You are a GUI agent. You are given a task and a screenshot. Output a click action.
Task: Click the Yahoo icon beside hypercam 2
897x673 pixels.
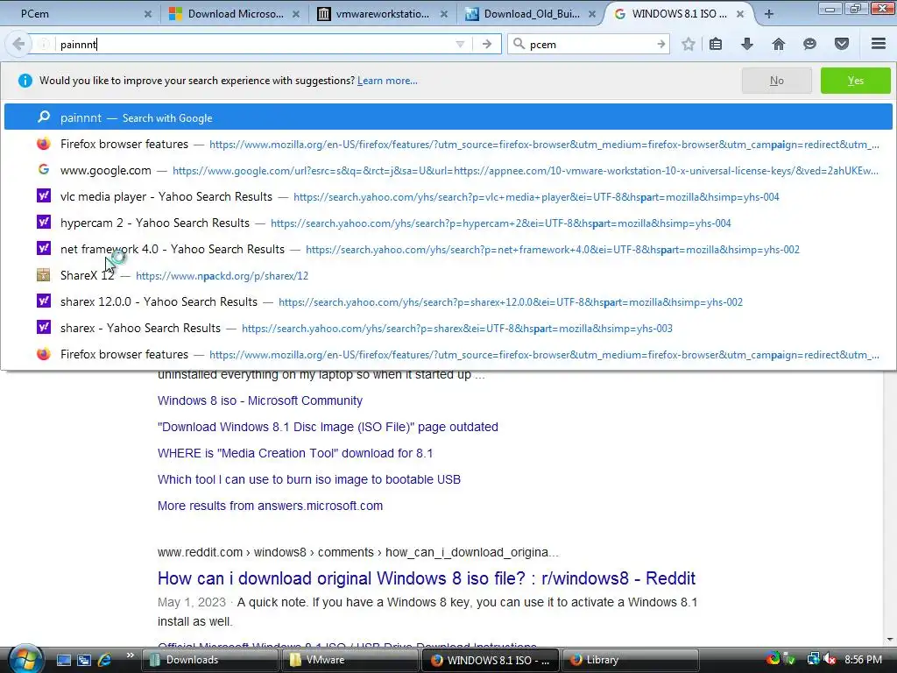44,222
